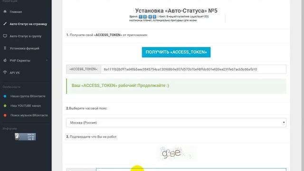The width and height of the screenshot is (304, 171).
Task: Click step 1 text Получите свой «ACCESS_TOKEN»
Action: [x=107, y=35]
